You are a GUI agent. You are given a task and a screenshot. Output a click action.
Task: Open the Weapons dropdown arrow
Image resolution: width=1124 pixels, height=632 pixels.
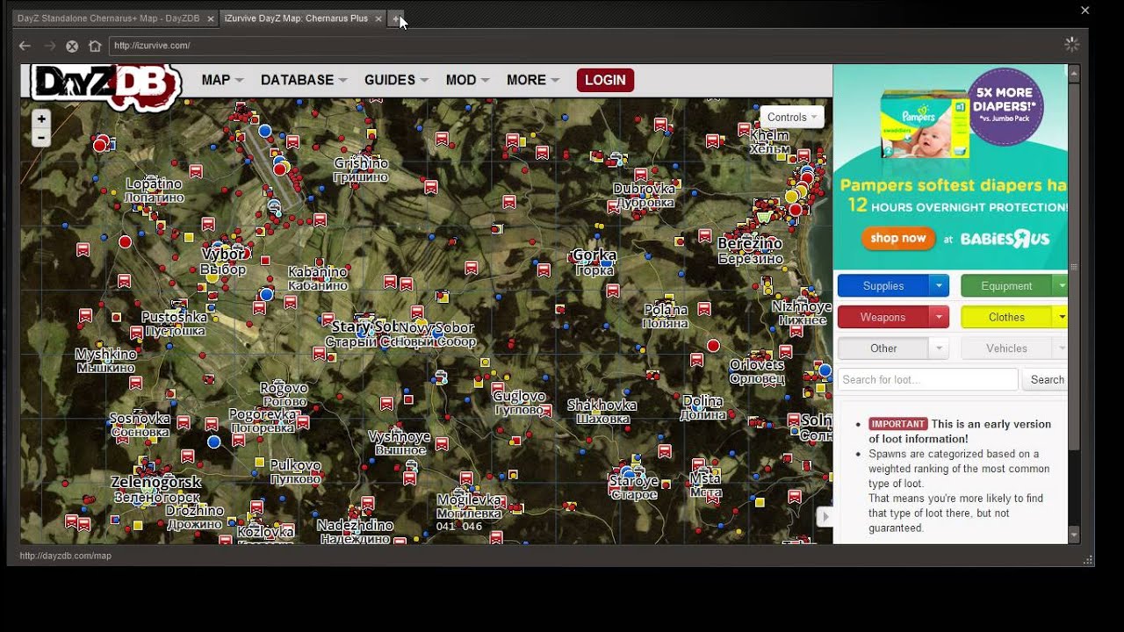(x=939, y=317)
